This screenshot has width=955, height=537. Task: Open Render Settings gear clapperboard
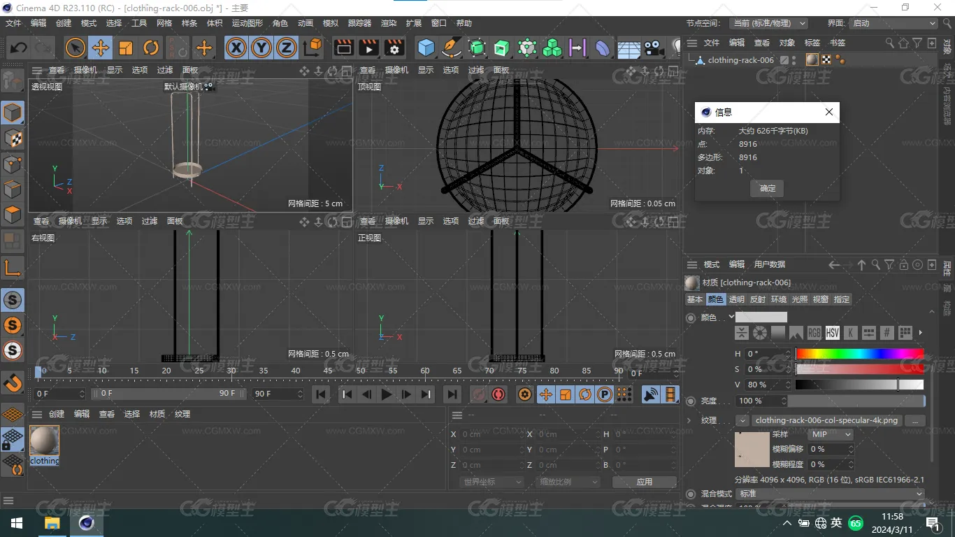click(394, 48)
